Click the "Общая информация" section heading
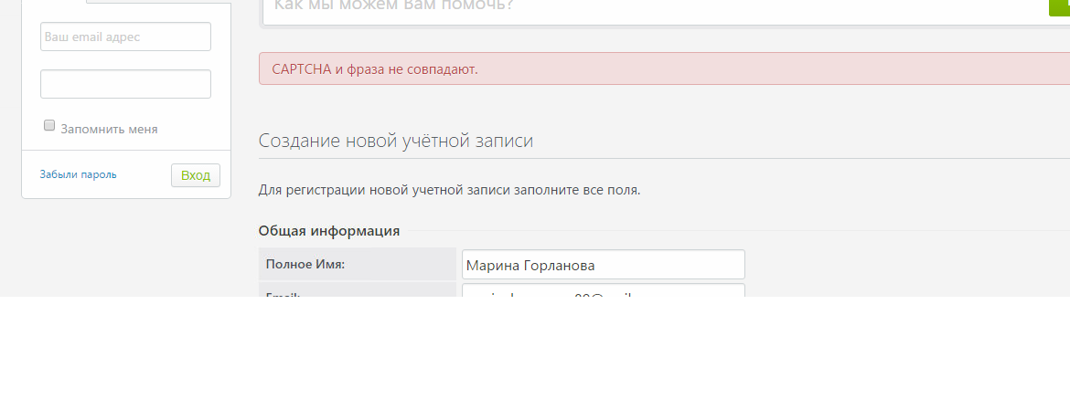The image size is (1070, 420). coord(329,231)
